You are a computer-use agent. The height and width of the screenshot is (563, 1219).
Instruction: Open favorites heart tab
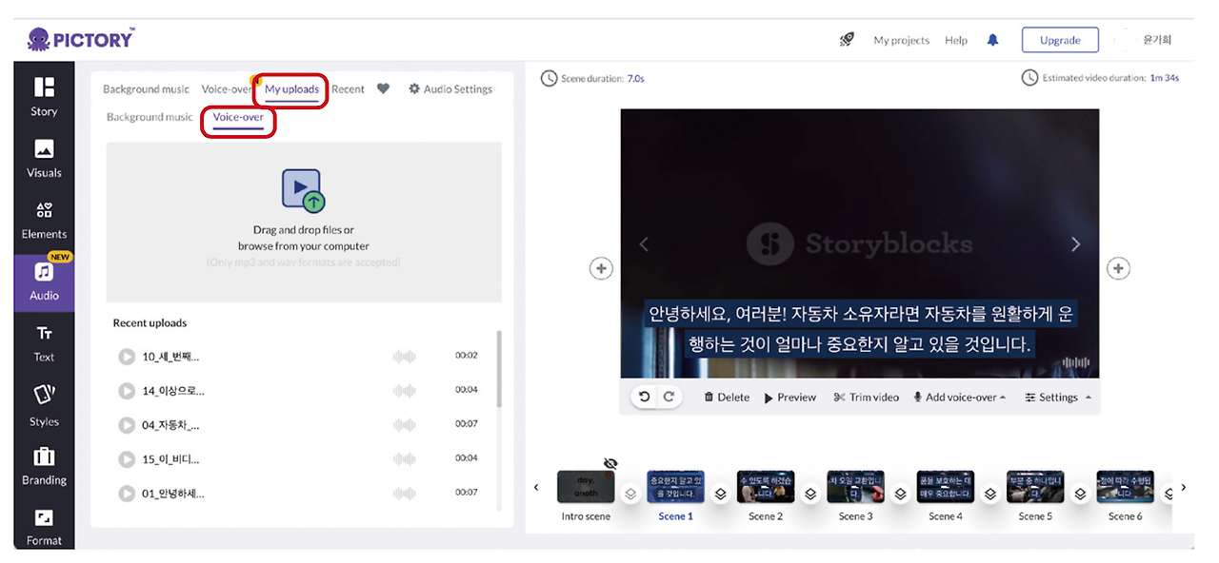coord(383,88)
